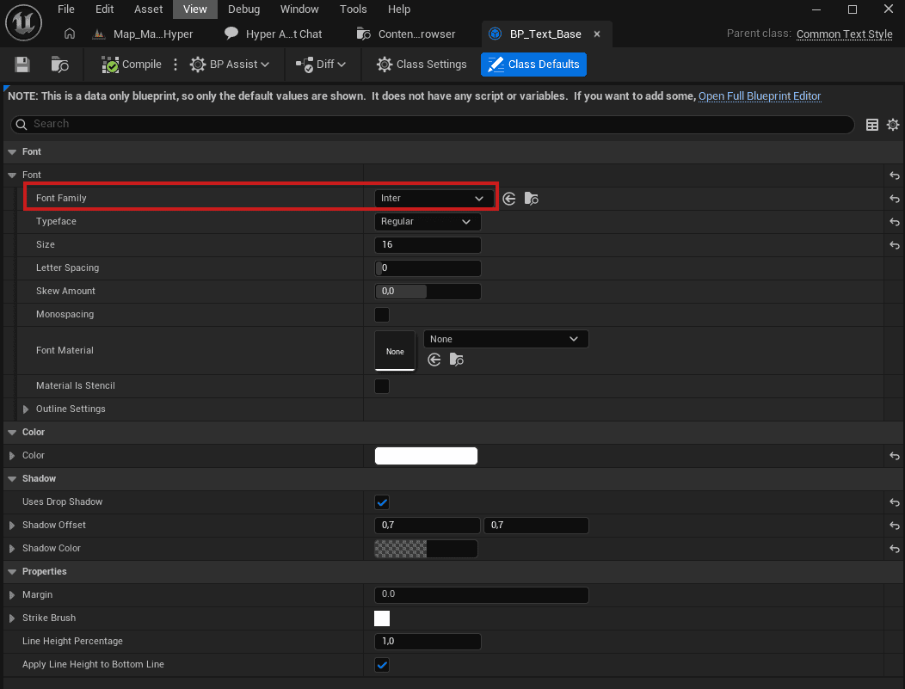Open the Help menu
Image resolution: width=905 pixels, height=689 pixels.
(x=399, y=9)
